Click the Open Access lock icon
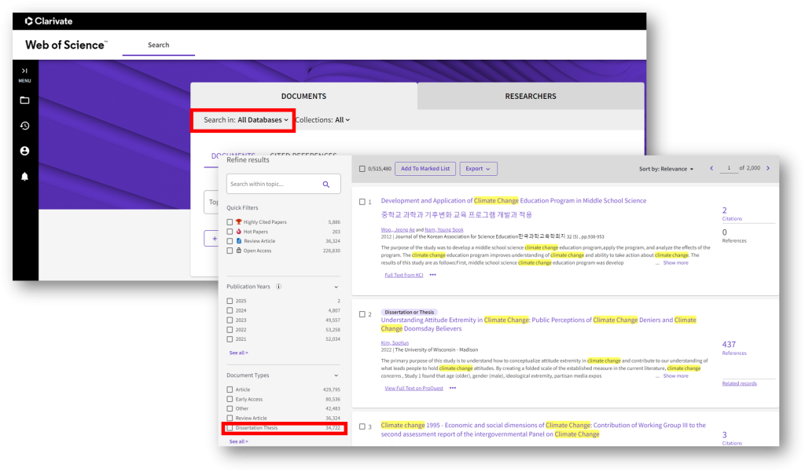 pos(239,251)
